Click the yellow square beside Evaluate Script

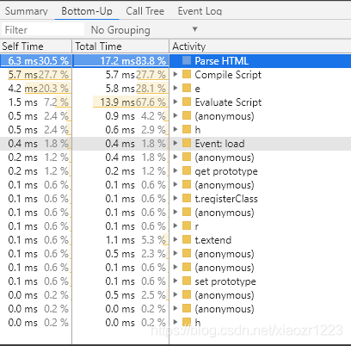(187, 102)
